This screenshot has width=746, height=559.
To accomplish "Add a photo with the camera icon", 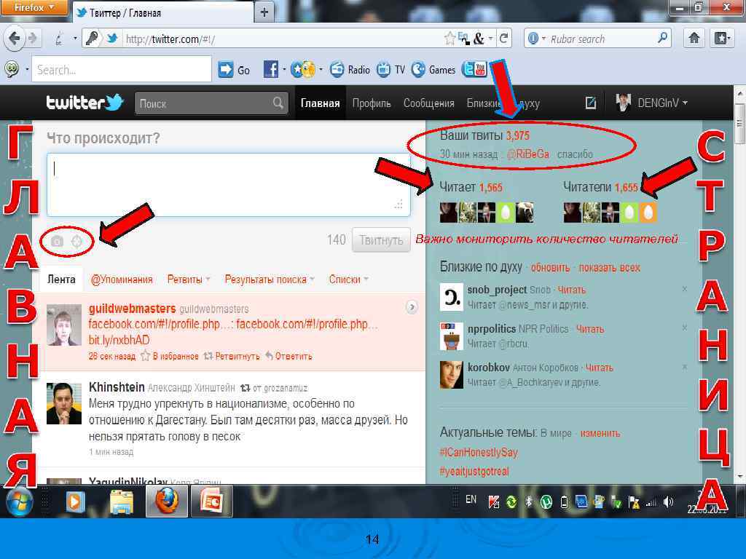I will pyautogui.click(x=57, y=242).
